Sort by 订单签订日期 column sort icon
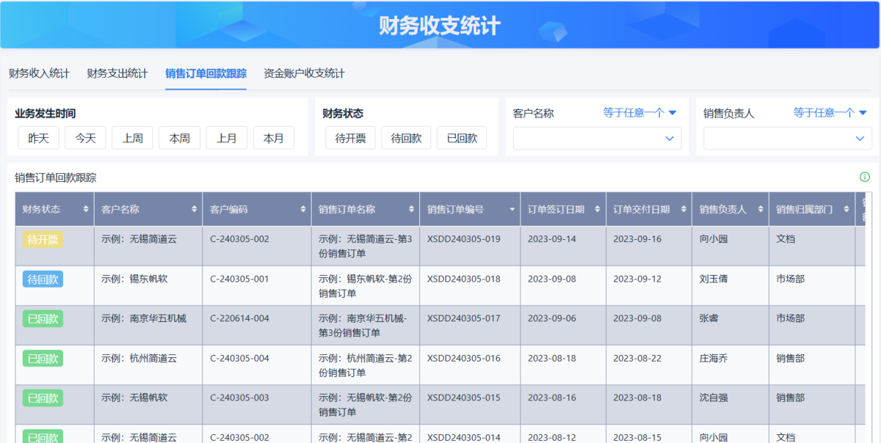Screen dimensions: 881x443 [x=598, y=210]
